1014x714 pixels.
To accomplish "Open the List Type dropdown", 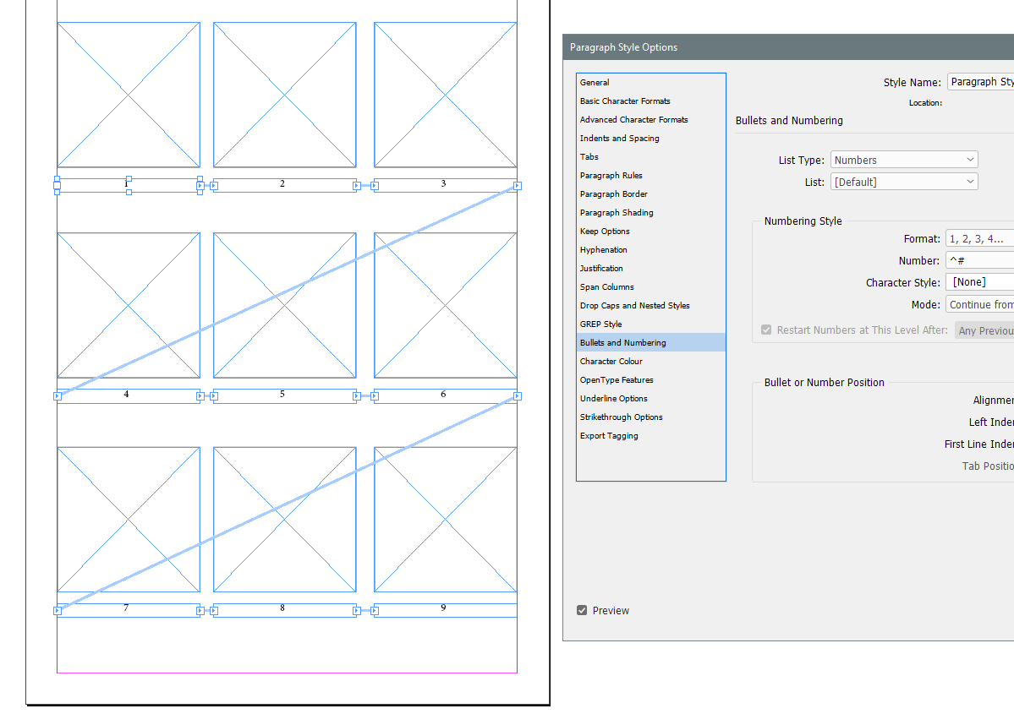I will [904, 160].
